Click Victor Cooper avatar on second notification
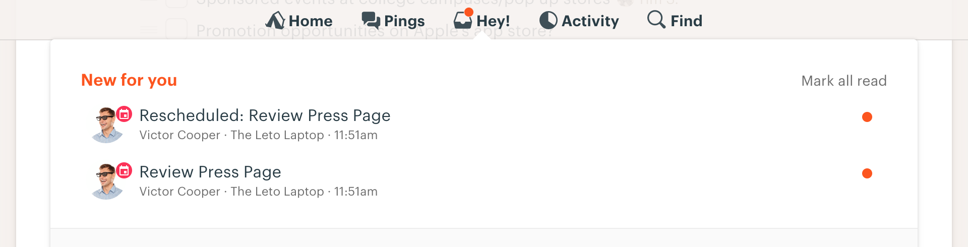This screenshot has width=968, height=247. 106,182
